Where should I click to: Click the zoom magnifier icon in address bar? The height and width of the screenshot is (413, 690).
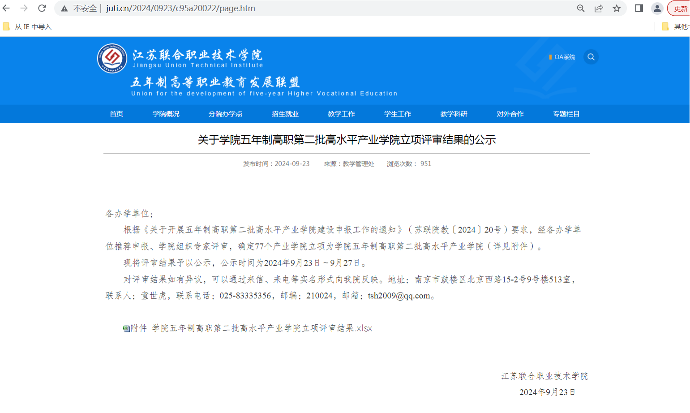click(x=581, y=8)
